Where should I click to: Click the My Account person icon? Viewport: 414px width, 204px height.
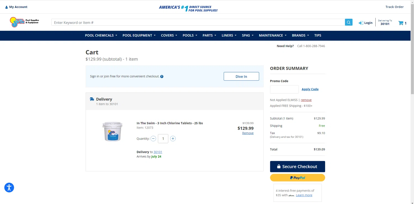[x=7, y=7]
